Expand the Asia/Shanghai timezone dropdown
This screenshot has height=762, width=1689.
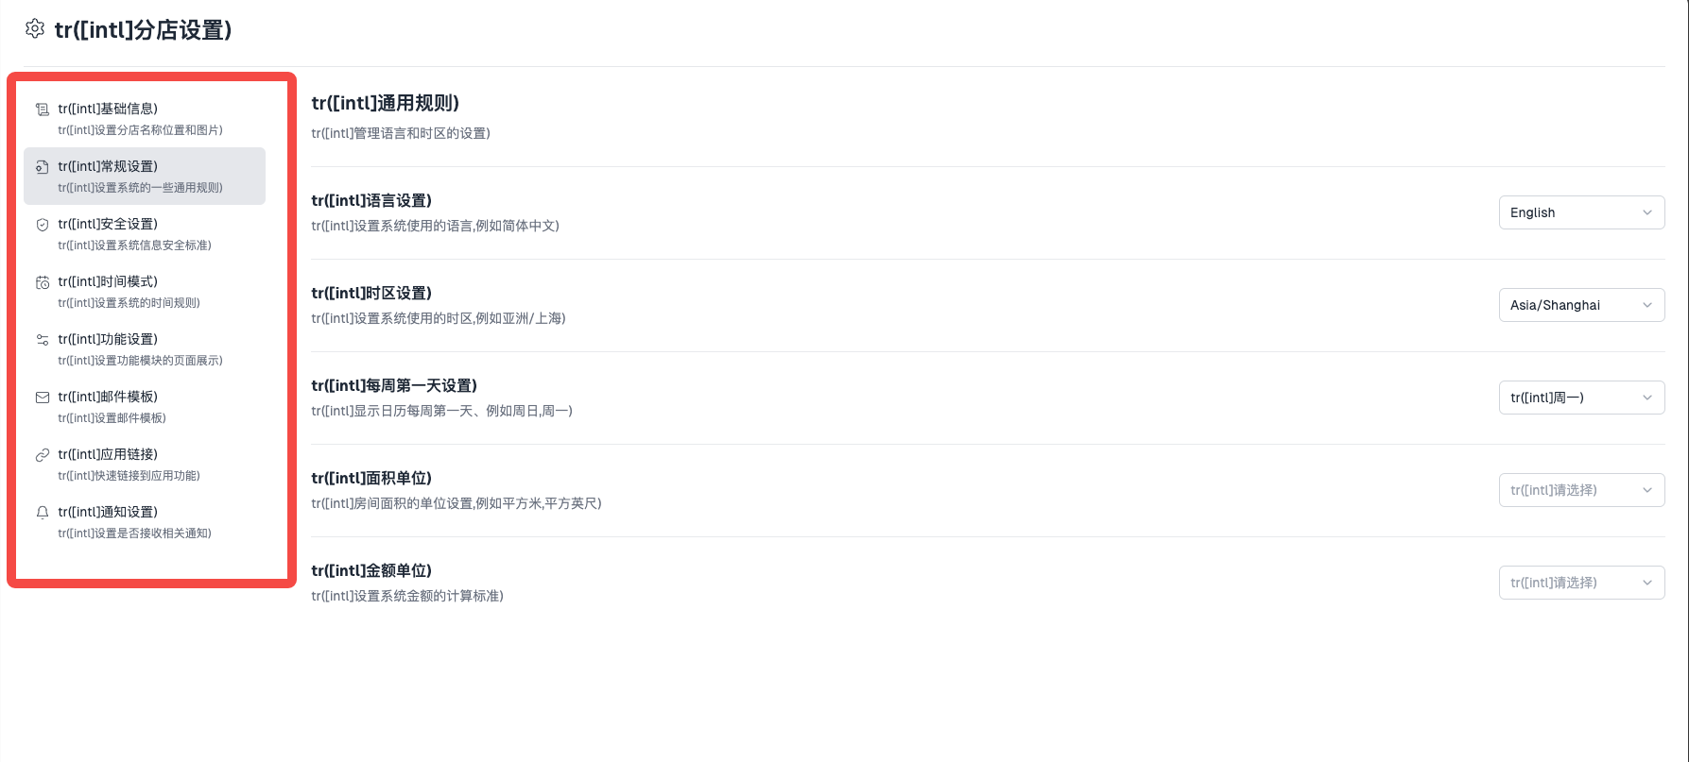tap(1581, 305)
